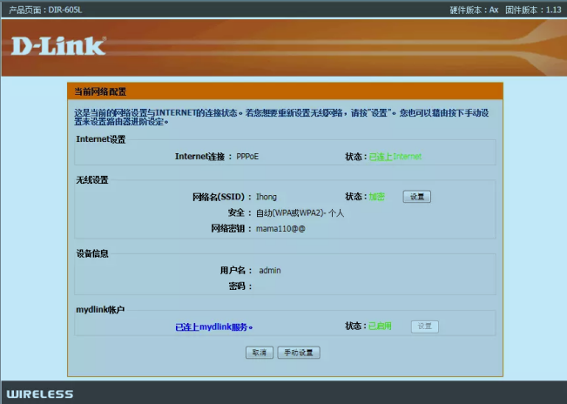Click the 设备信息 section heading

(x=92, y=253)
